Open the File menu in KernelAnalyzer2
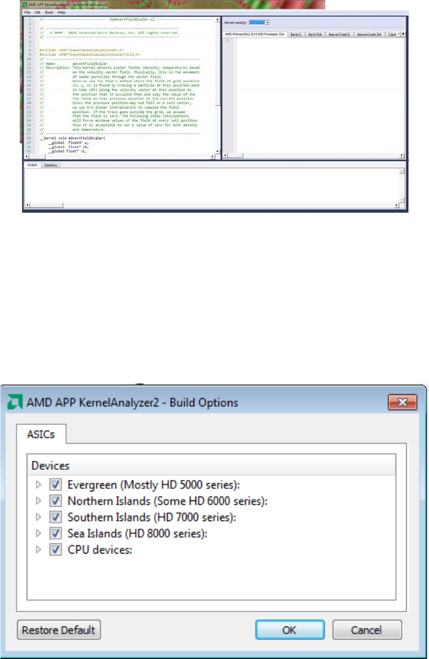This screenshot has height=659, width=429. (x=27, y=13)
